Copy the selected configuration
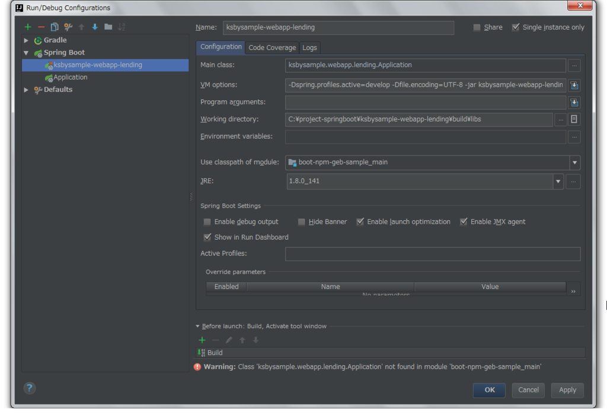This screenshot has height=419, width=607. [55, 27]
